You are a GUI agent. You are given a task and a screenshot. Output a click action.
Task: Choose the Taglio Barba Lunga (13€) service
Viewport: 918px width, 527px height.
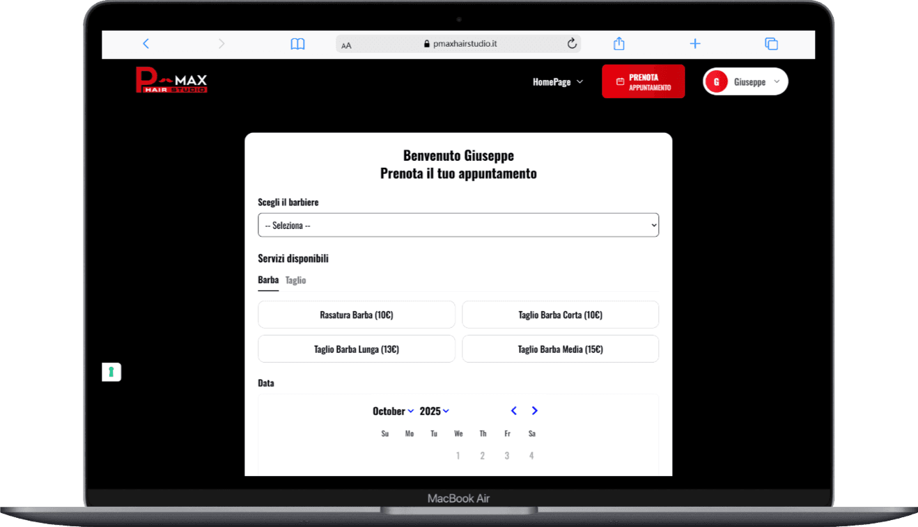click(356, 349)
